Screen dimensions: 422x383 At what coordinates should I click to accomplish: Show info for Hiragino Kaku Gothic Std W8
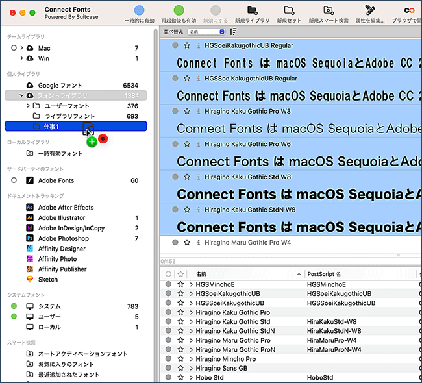pyautogui.click(x=199, y=177)
